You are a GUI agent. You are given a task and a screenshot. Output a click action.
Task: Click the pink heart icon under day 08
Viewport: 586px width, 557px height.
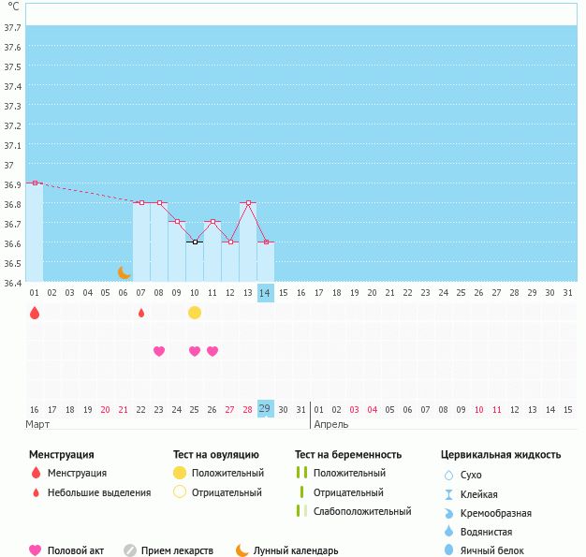[159, 351]
